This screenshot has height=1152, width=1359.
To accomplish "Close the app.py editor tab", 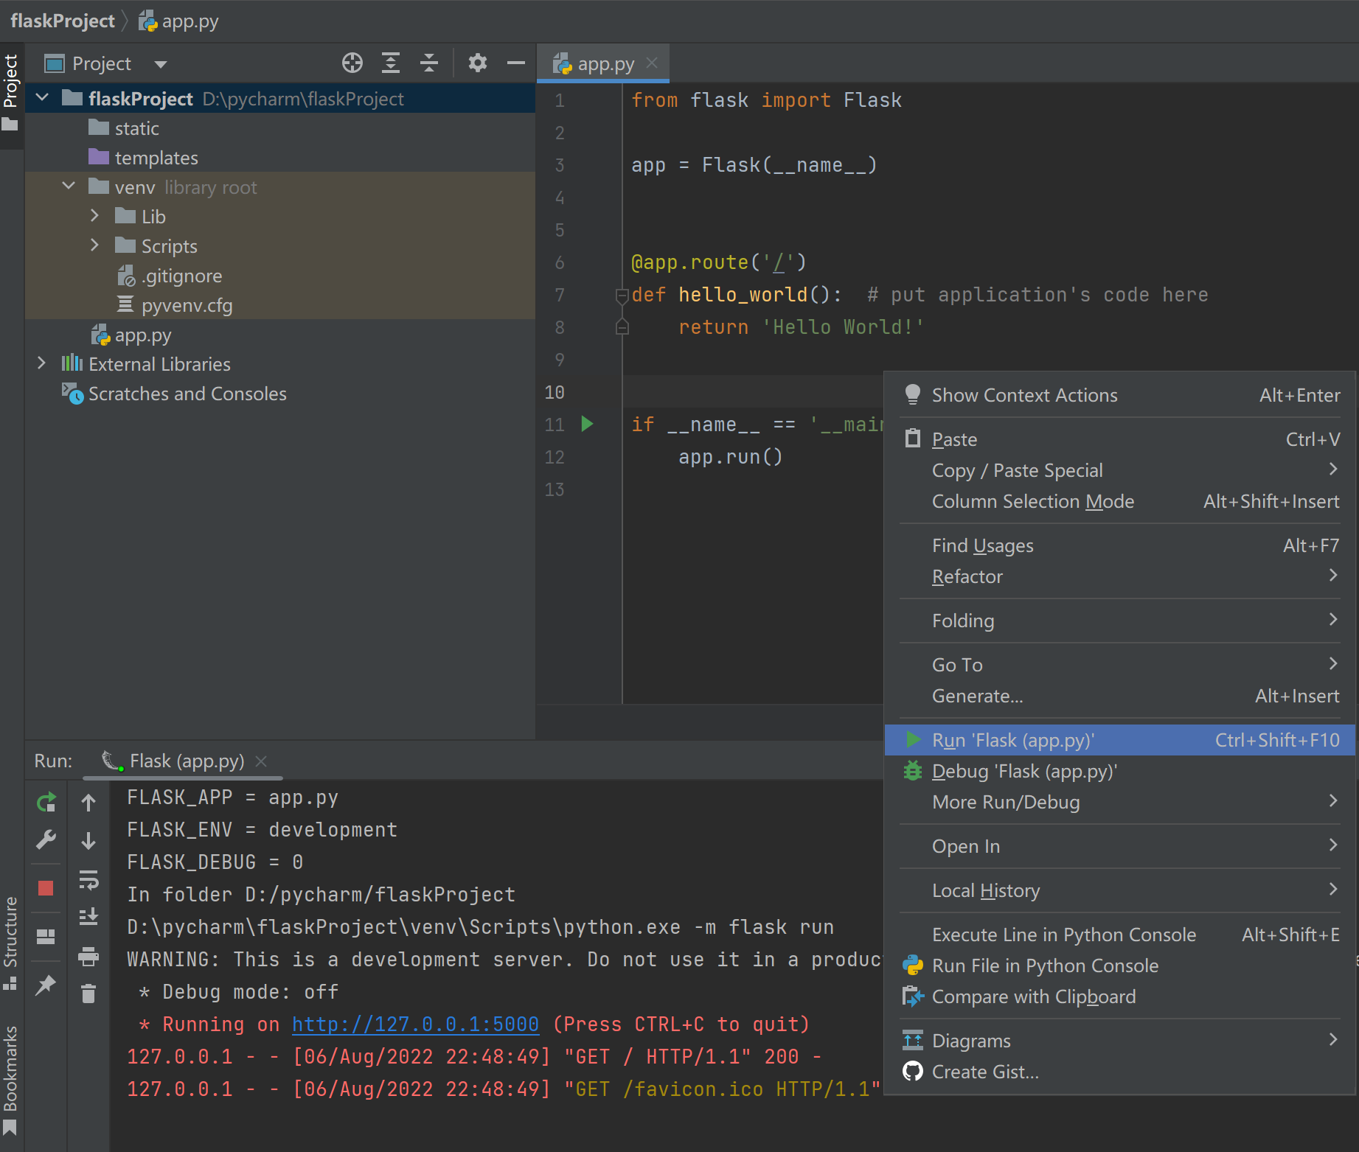I will (x=652, y=63).
